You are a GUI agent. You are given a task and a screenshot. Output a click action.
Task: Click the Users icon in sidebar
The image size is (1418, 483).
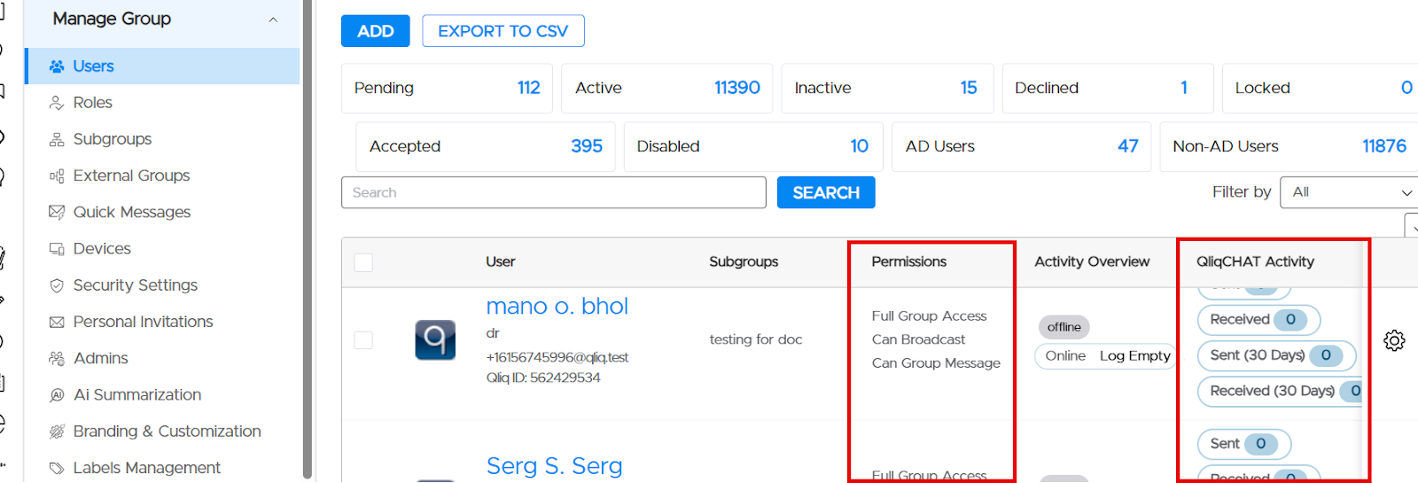coord(57,66)
